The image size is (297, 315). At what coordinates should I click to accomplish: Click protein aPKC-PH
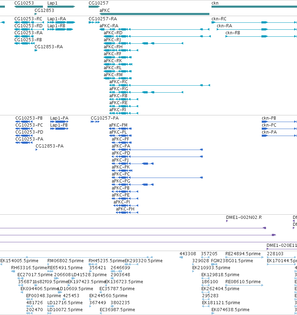coord(125,209)
